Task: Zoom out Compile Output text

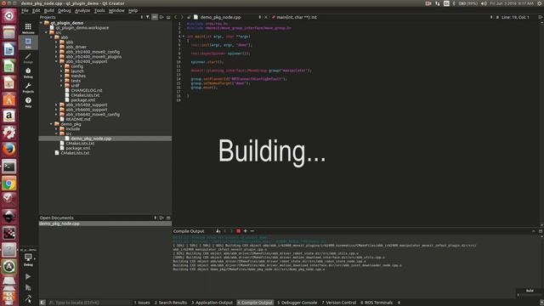Action: tap(252, 231)
